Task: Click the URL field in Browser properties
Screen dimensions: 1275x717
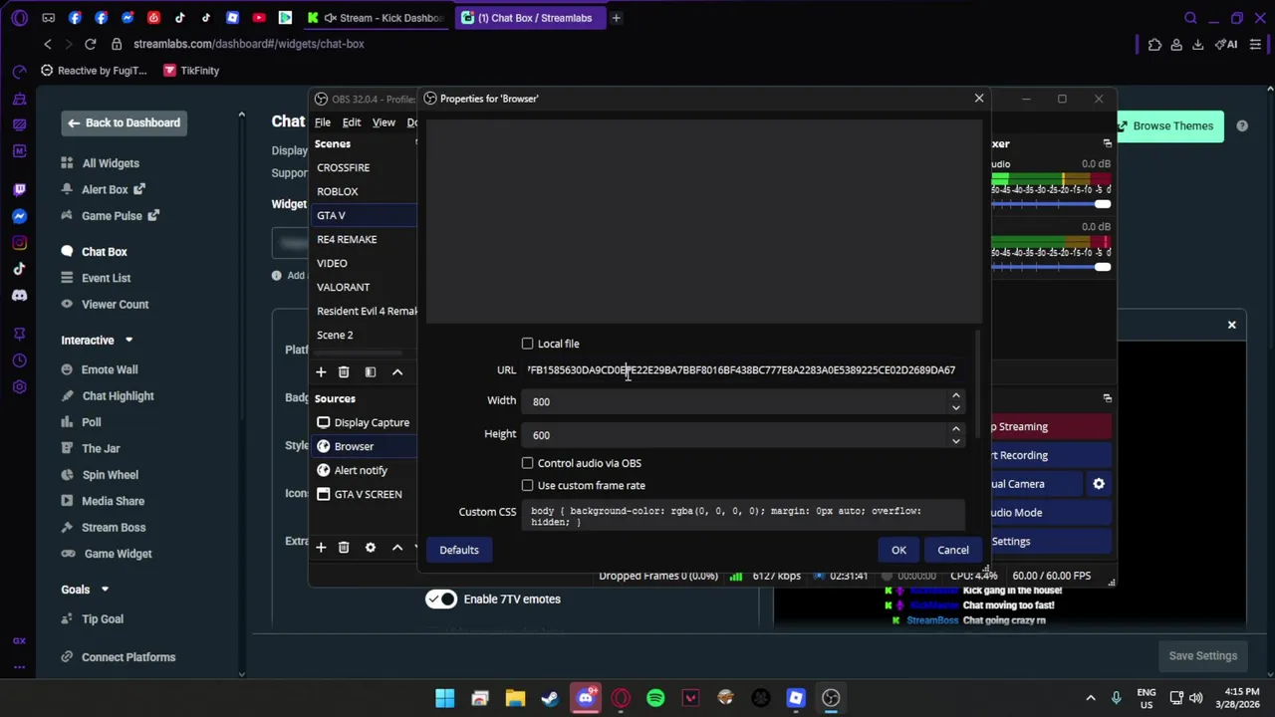Action: pyautogui.click(x=742, y=369)
